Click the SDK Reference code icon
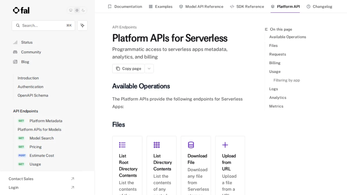Viewport: 347px width, 195px height. (x=232, y=6)
